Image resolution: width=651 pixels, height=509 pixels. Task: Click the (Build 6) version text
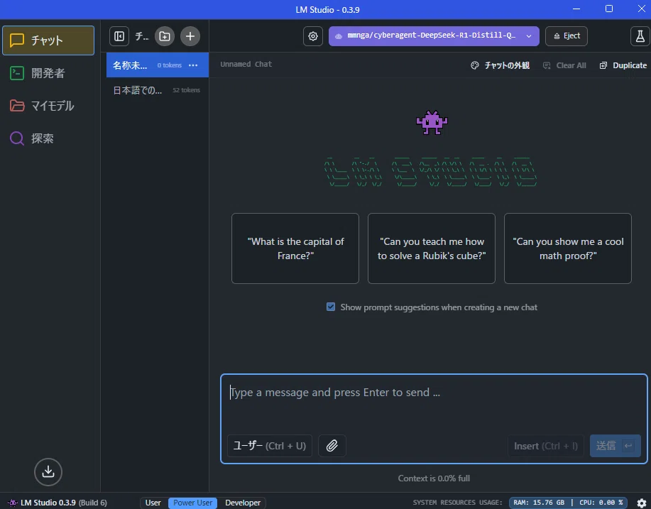92,503
